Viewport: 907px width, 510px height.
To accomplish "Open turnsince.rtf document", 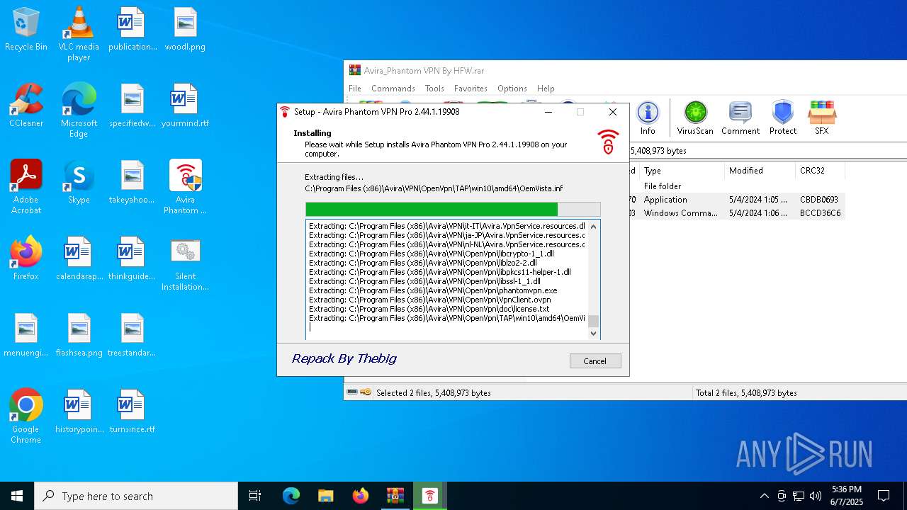I will (x=132, y=412).
